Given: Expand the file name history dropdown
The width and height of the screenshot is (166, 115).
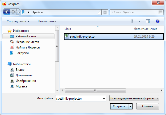Looking at the screenshot, I should pos(104,98).
